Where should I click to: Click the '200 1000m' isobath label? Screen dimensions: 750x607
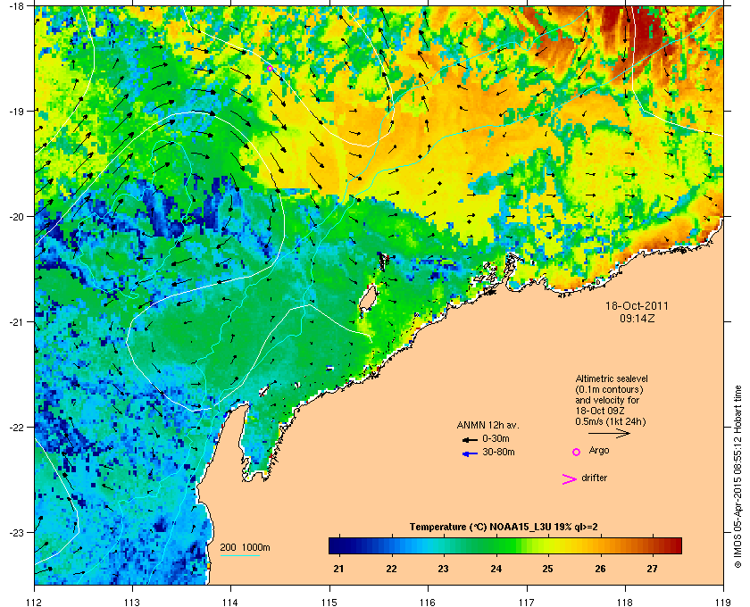point(246,548)
